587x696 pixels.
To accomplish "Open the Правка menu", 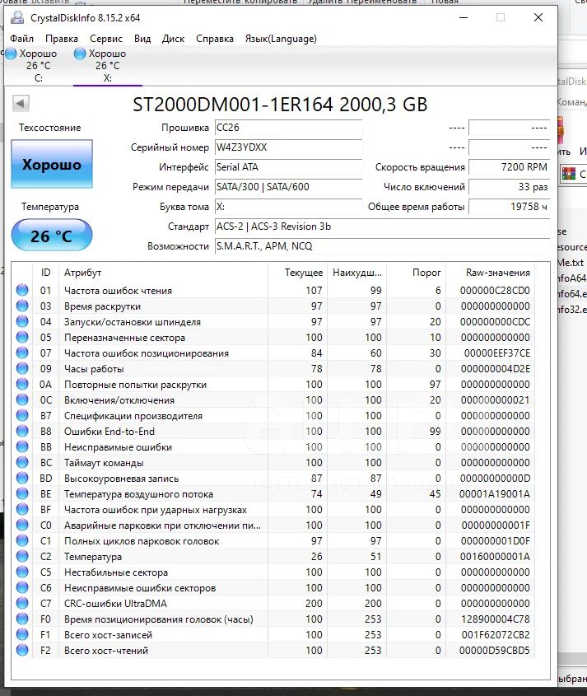I will [61, 39].
